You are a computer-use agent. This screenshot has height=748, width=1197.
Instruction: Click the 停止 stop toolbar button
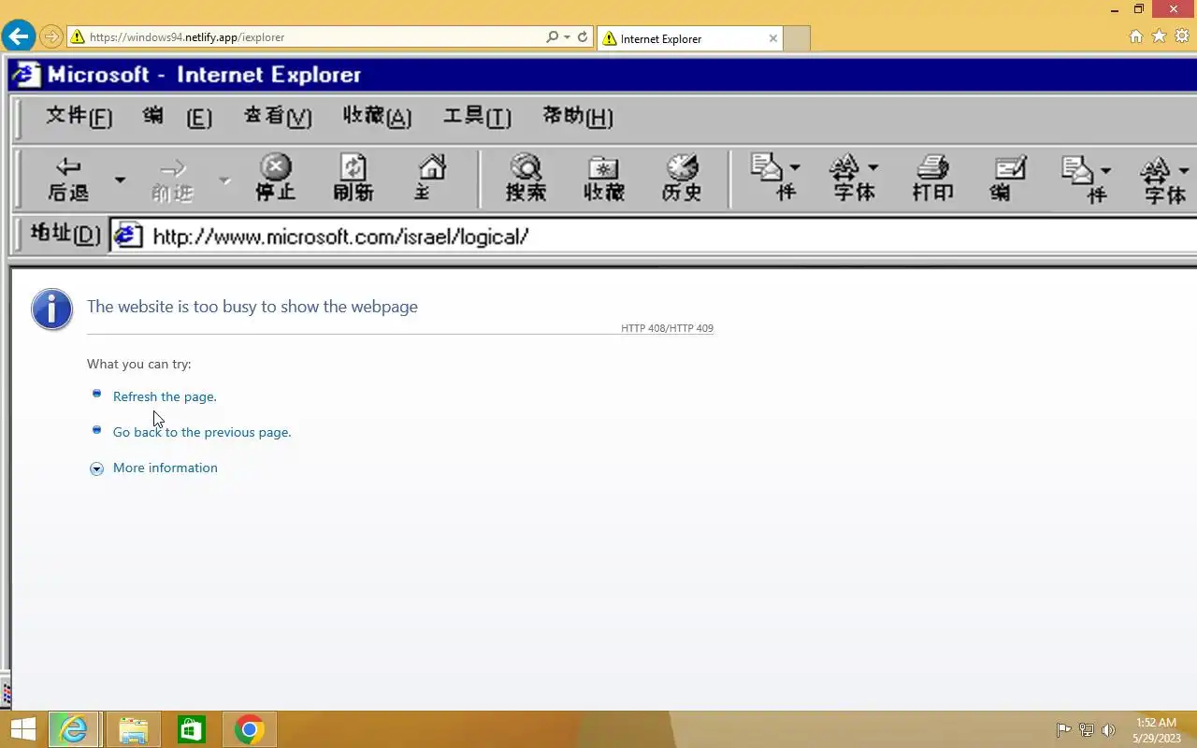pos(275,179)
